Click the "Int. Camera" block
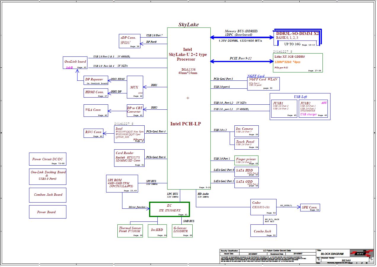The width and height of the screenshot is (377, 267). coord(247,131)
